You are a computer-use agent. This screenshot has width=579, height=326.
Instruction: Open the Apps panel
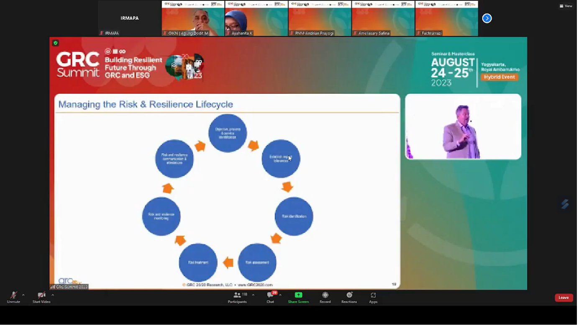(x=373, y=296)
